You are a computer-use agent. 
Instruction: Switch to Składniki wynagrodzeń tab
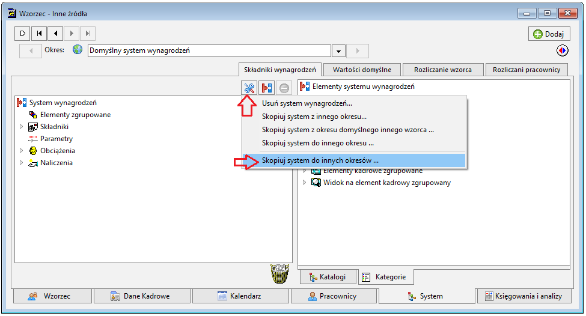pos(280,70)
